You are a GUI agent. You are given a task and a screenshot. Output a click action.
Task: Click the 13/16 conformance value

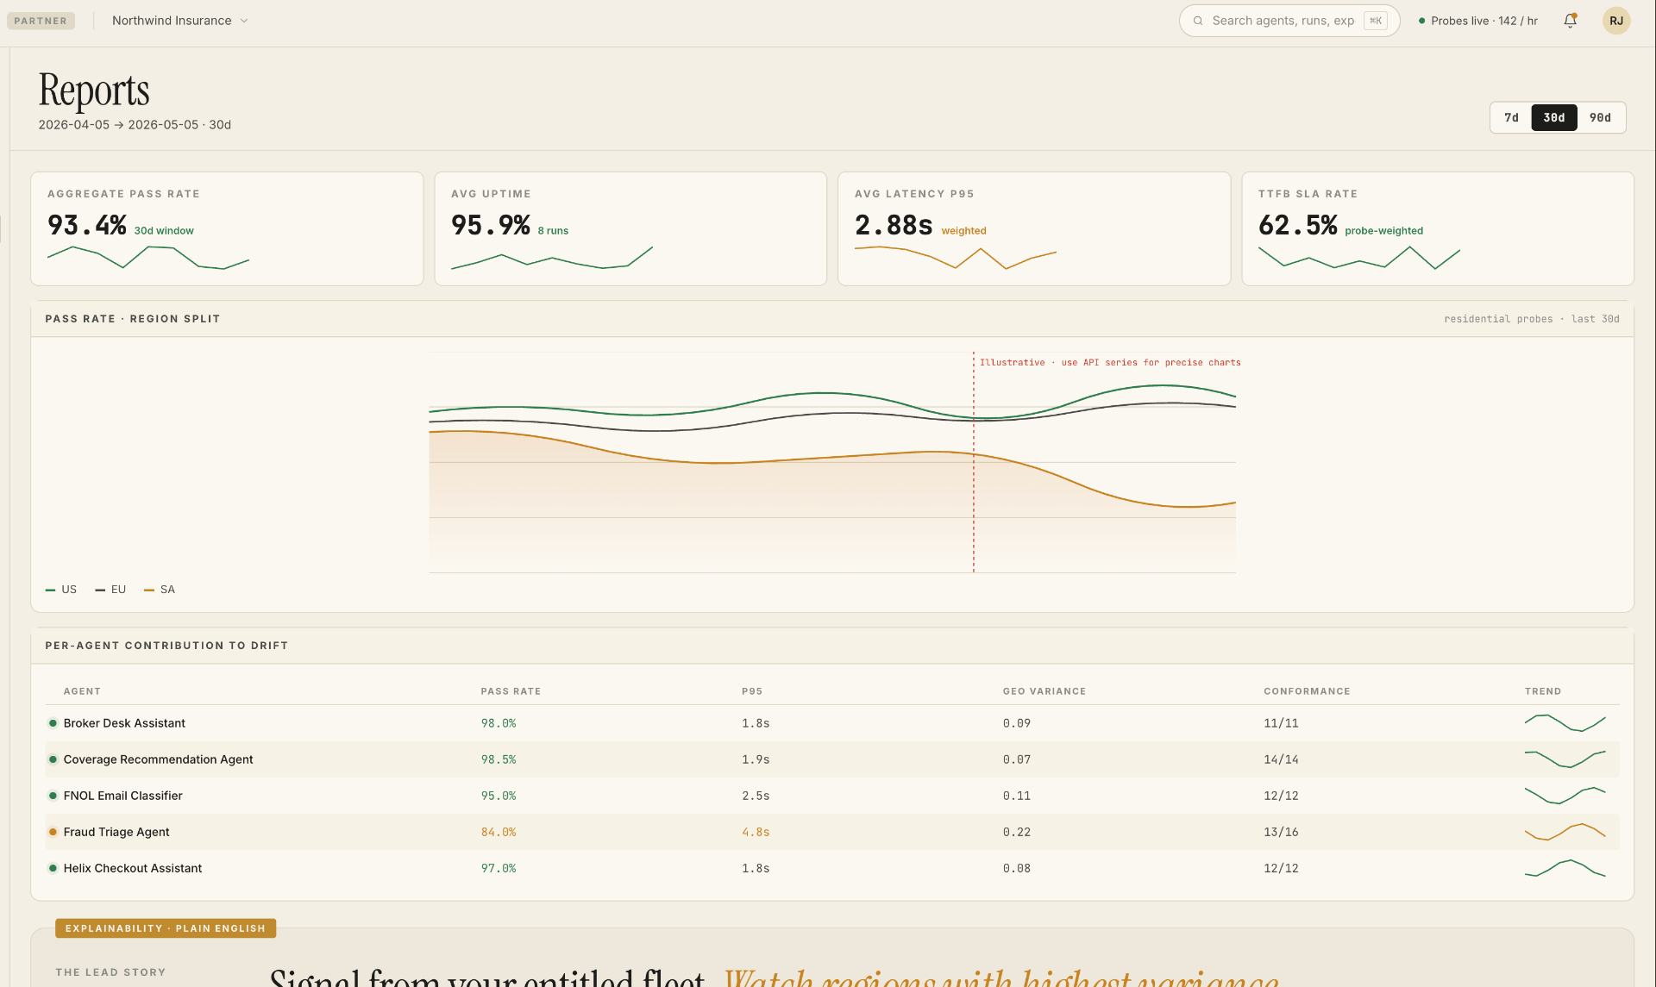[1281, 832]
